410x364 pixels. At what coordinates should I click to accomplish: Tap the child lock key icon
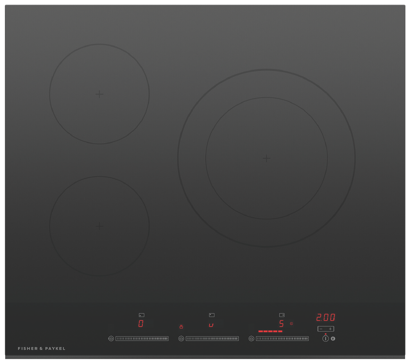click(333, 339)
